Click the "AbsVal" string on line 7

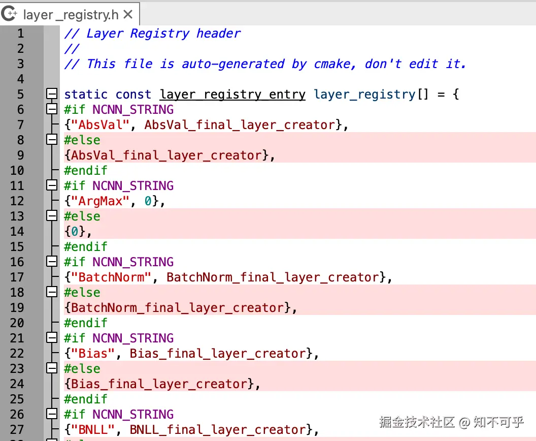click(x=100, y=125)
